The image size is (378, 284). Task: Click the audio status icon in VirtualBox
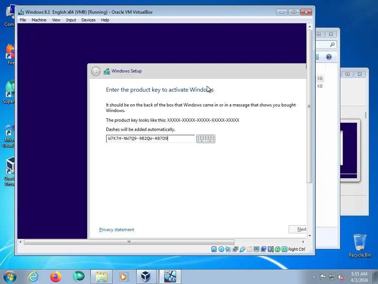228,249
